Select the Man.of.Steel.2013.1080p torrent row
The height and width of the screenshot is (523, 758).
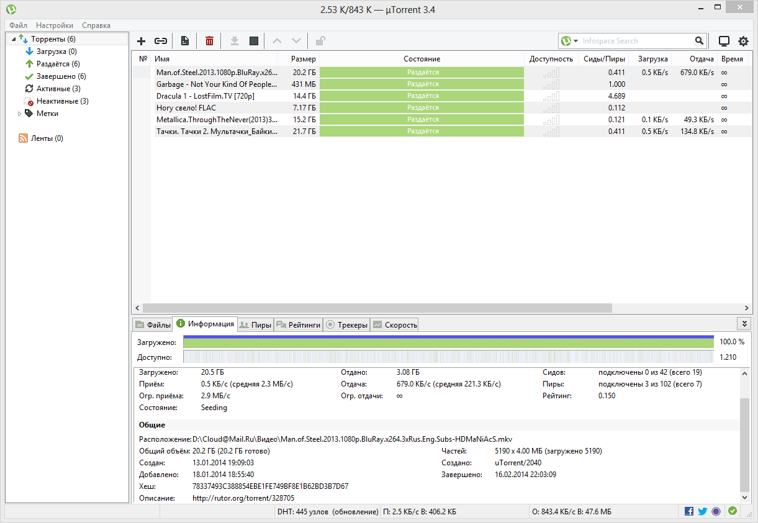coord(441,73)
